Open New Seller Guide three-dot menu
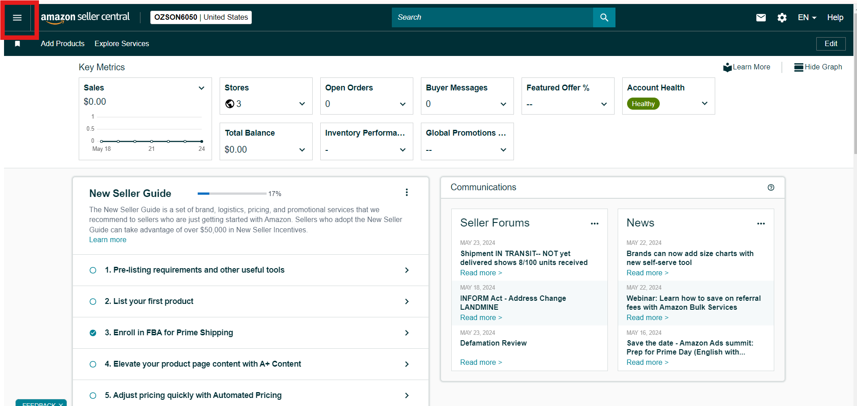The width and height of the screenshot is (857, 406). click(407, 192)
